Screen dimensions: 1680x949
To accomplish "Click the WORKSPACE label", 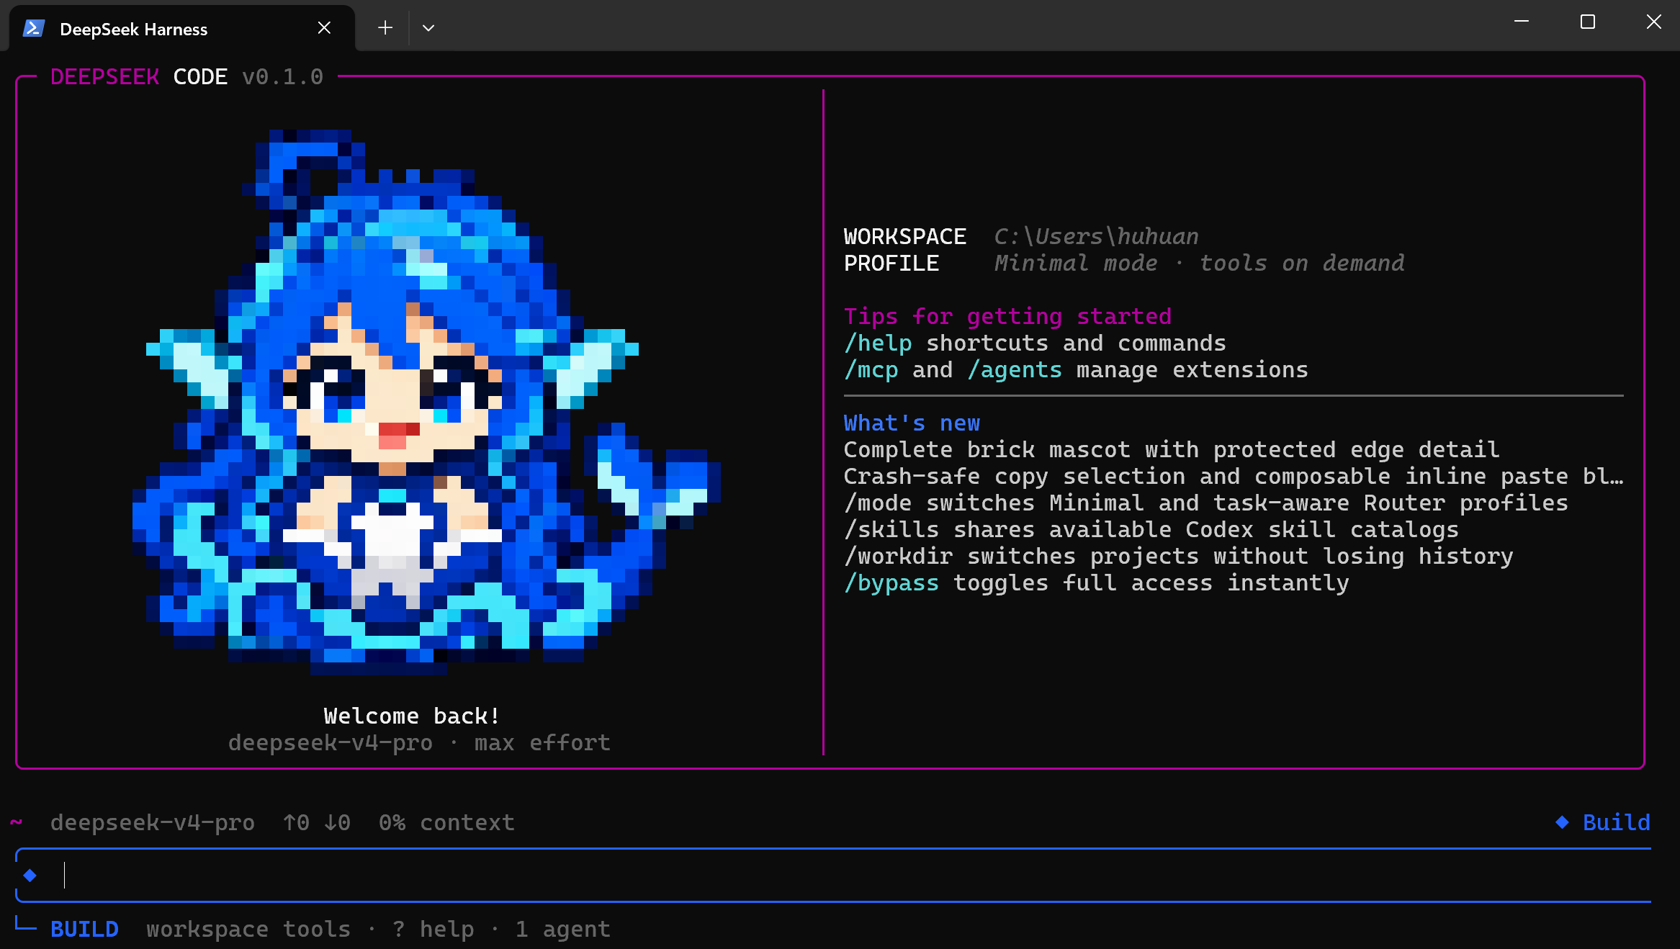I will (x=905, y=236).
